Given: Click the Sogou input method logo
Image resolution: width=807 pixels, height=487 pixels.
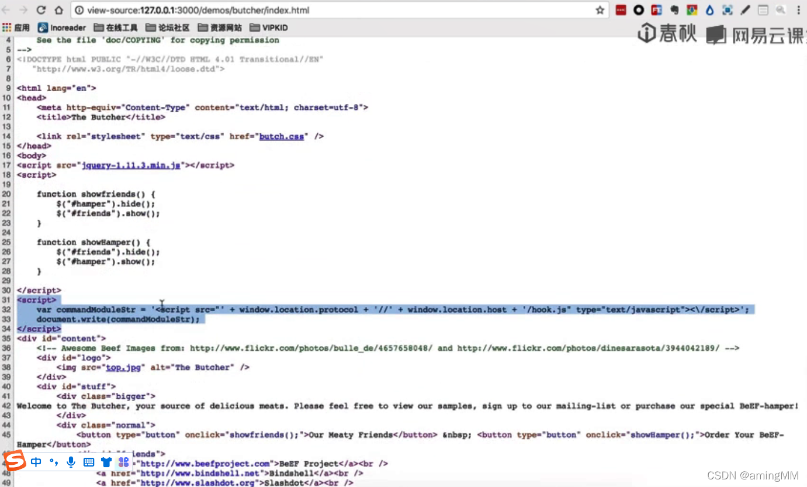Looking at the screenshot, I should 15,461.
